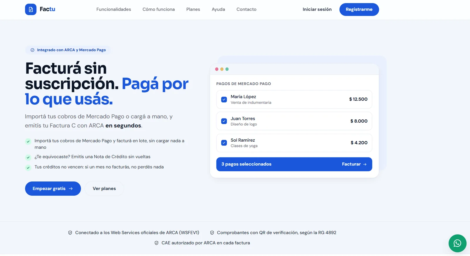This screenshot has height=256, width=470.
Task: Click the $ 12.500 amount
Action: click(358, 99)
